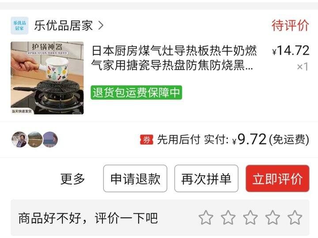Click the 申请退款 refund button

click(135, 178)
